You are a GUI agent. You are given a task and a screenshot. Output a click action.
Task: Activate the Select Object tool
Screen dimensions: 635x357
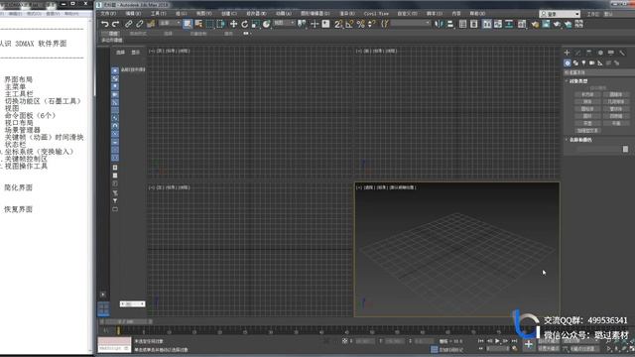pyautogui.click(x=188, y=24)
